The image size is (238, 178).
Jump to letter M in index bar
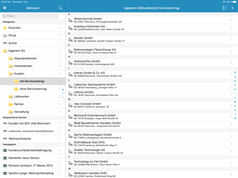[x=235, y=102]
